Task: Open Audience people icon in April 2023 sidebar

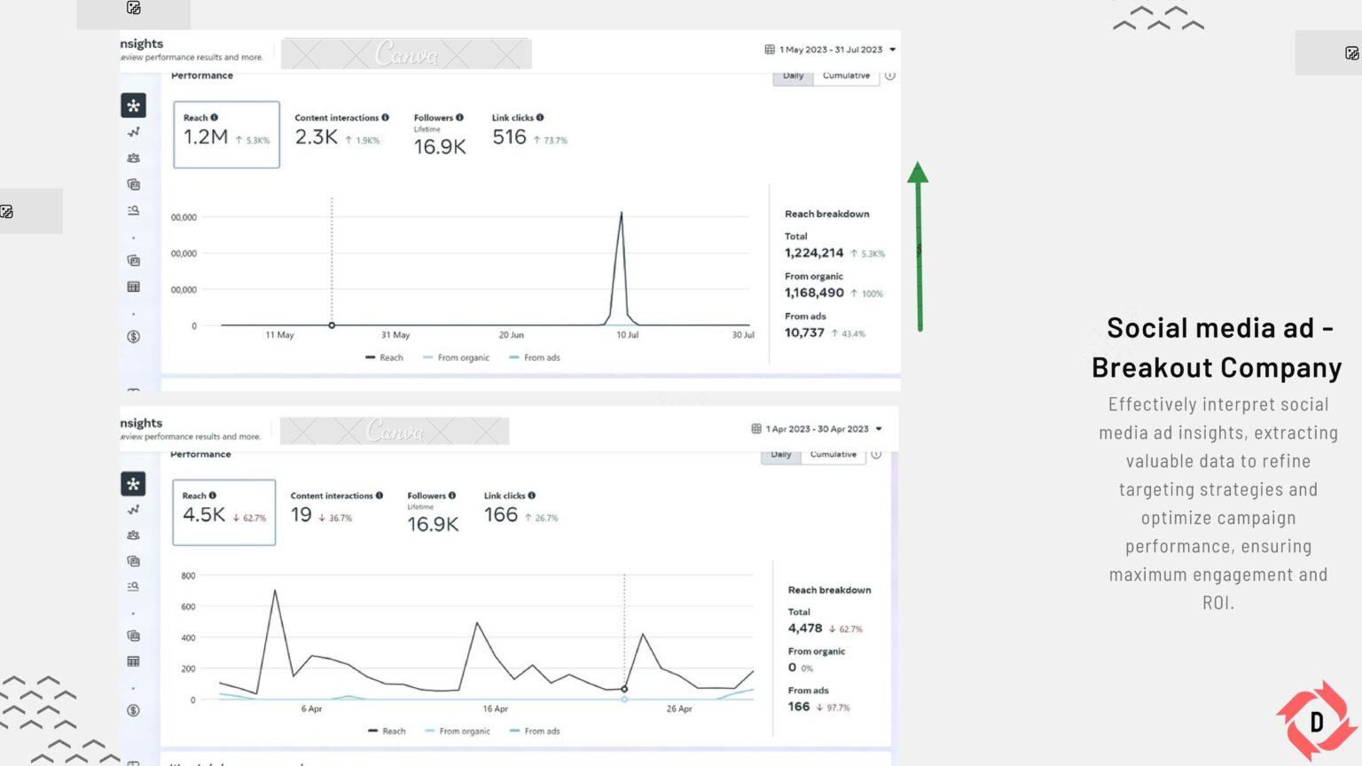Action: [x=133, y=535]
